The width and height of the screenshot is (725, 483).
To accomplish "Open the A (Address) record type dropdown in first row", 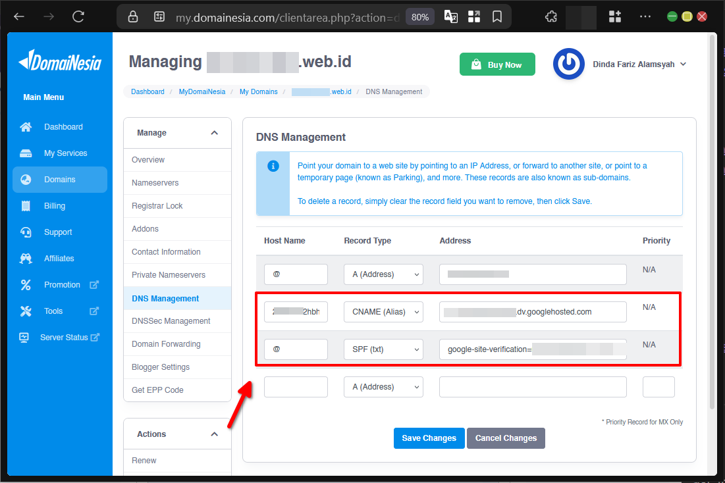I will point(383,274).
